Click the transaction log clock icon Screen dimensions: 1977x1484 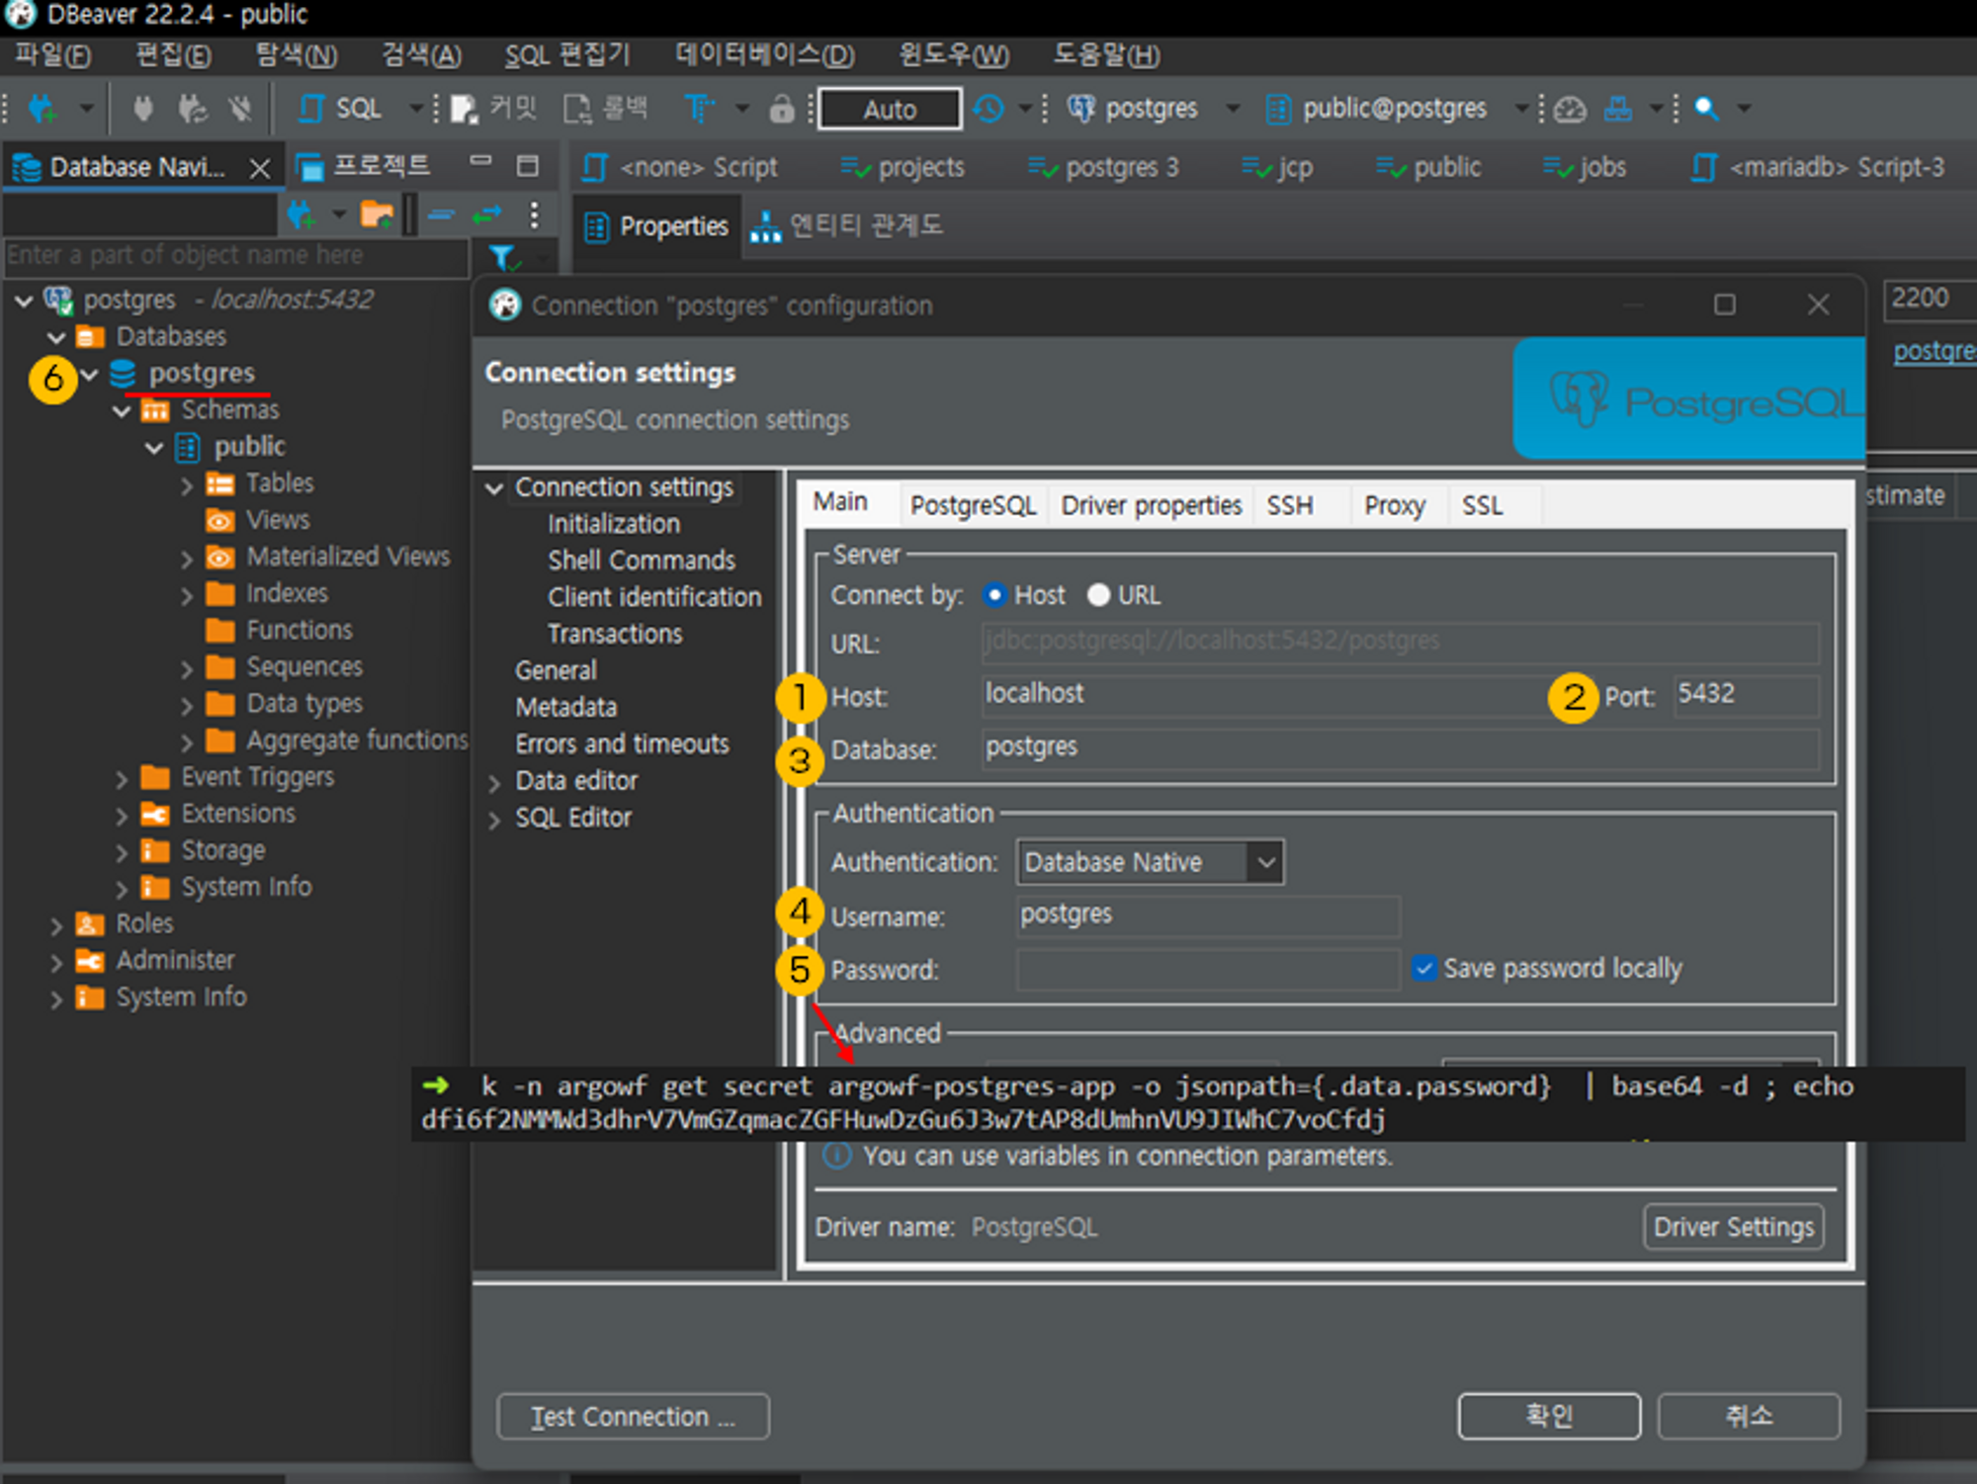tap(988, 108)
